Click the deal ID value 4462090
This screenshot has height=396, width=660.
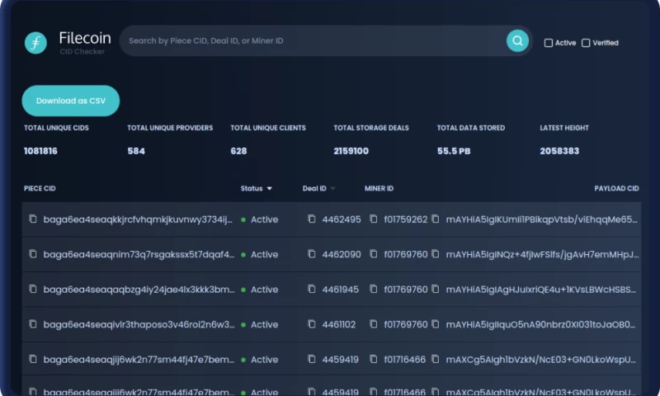pos(342,255)
